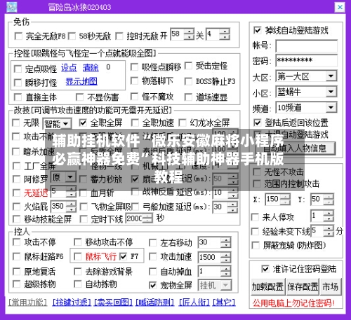This screenshot has width=351, height=320.
Task: Click the 弓船加速 延迟 spinner at 30
Action: pos(225,207)
